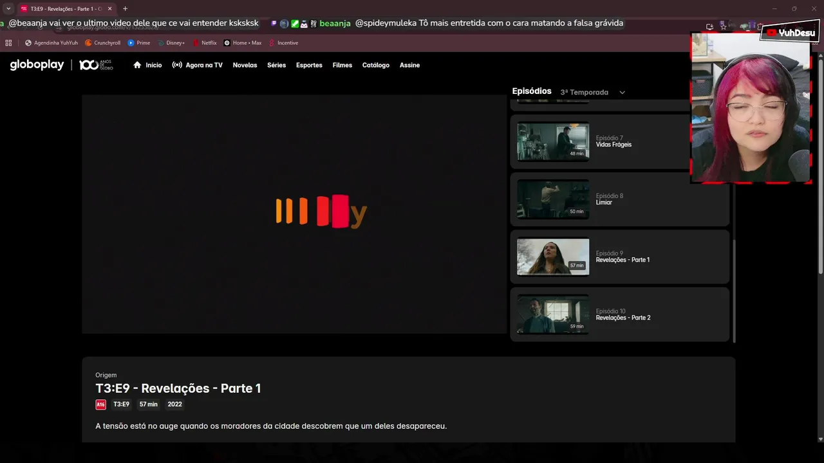The image size is (824, 463).
Task: Expand the 3ª Temporada season dropdown
Action: pyautogui.click(x=592, y=92)
